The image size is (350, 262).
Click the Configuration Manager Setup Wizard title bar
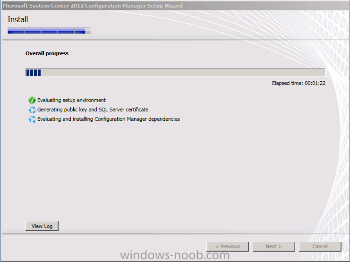pyautogui.click(x=175, y=6)
